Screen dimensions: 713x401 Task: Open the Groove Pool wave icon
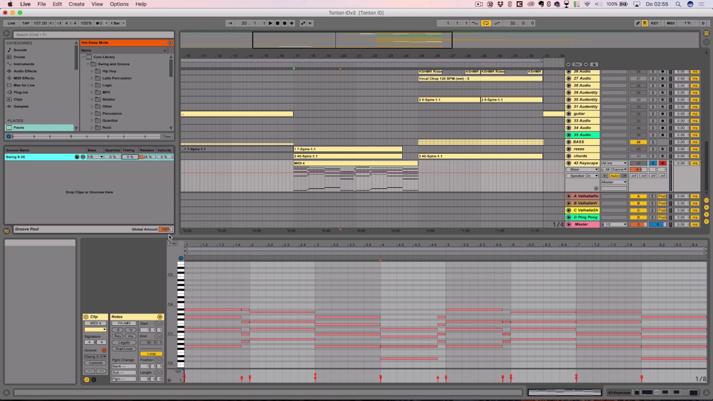[x=7, y=231]
